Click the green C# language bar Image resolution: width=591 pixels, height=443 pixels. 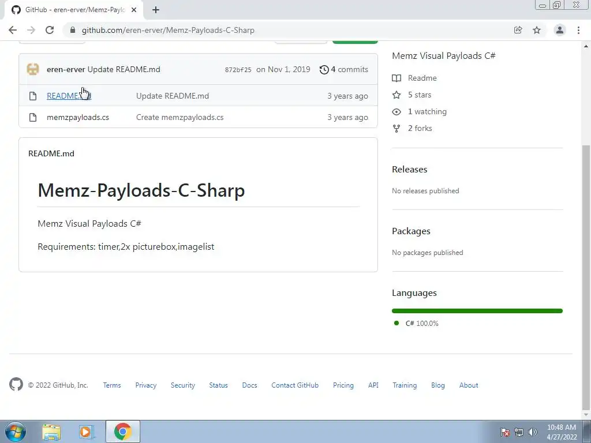click(477, 311)
